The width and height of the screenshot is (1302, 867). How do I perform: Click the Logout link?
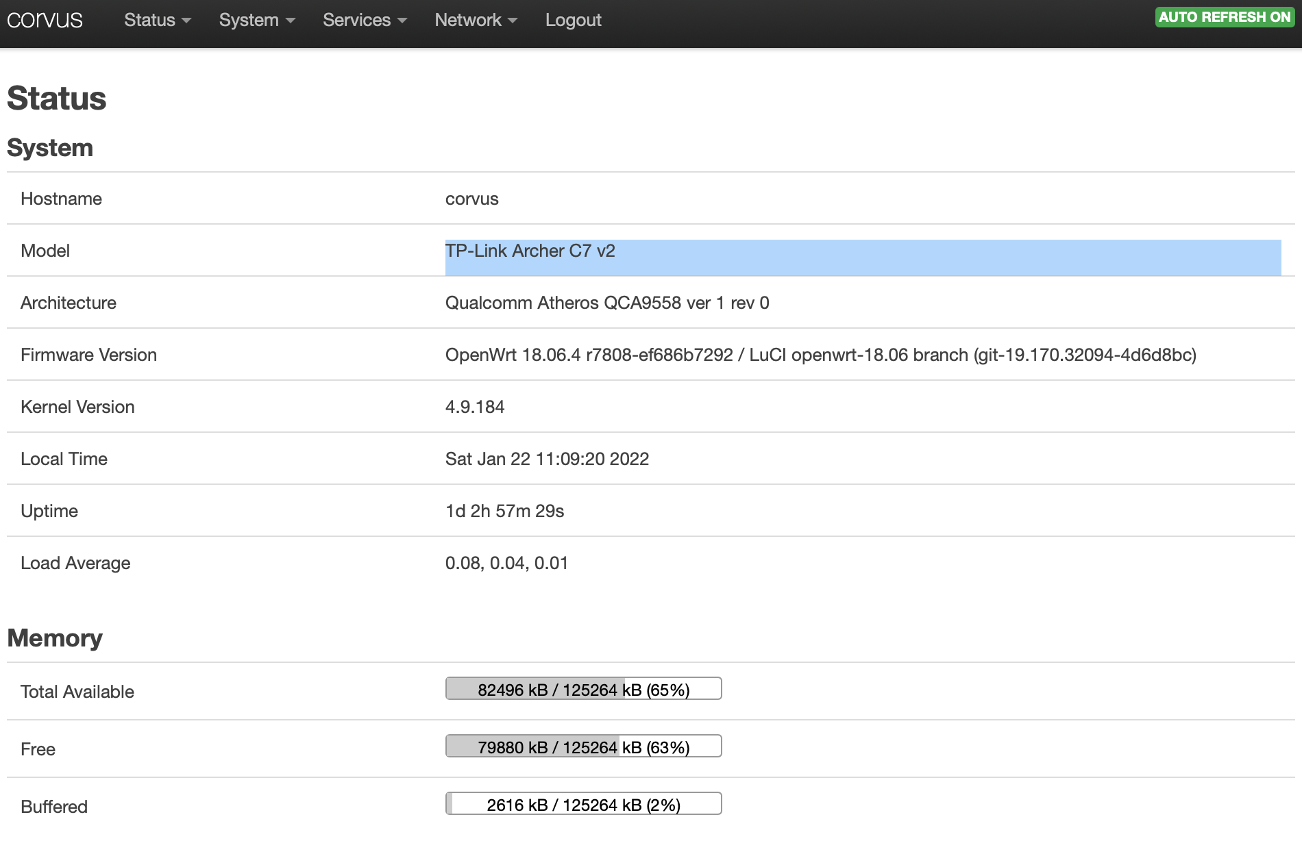[x=574, y=20]
